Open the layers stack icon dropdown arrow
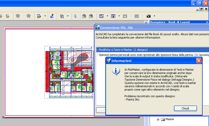Image resolution: width=209 pixels, height=126 pixels. 45,16
